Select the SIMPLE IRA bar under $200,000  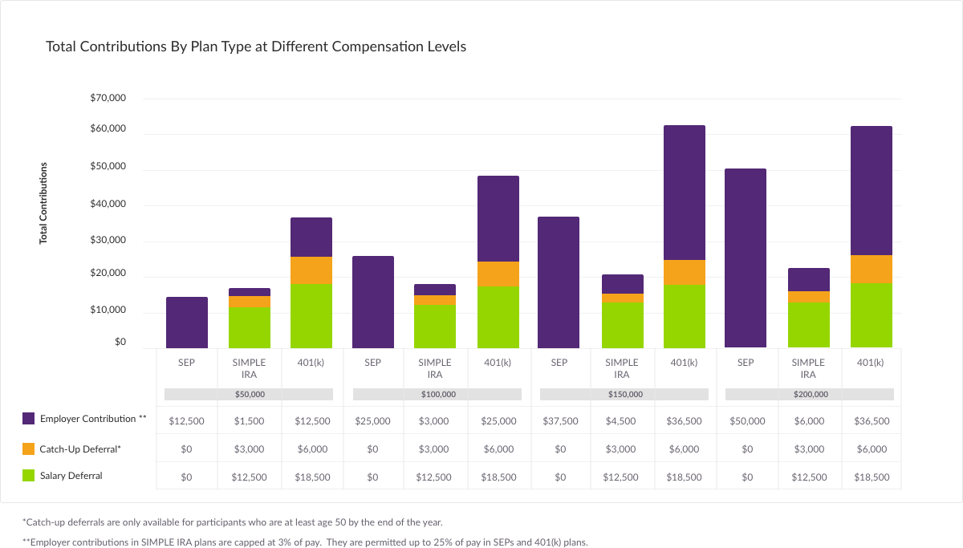click(808, 308)
